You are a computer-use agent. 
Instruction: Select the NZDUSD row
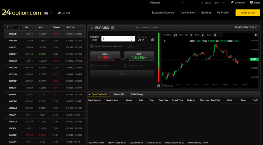click(x=45, y=74)
